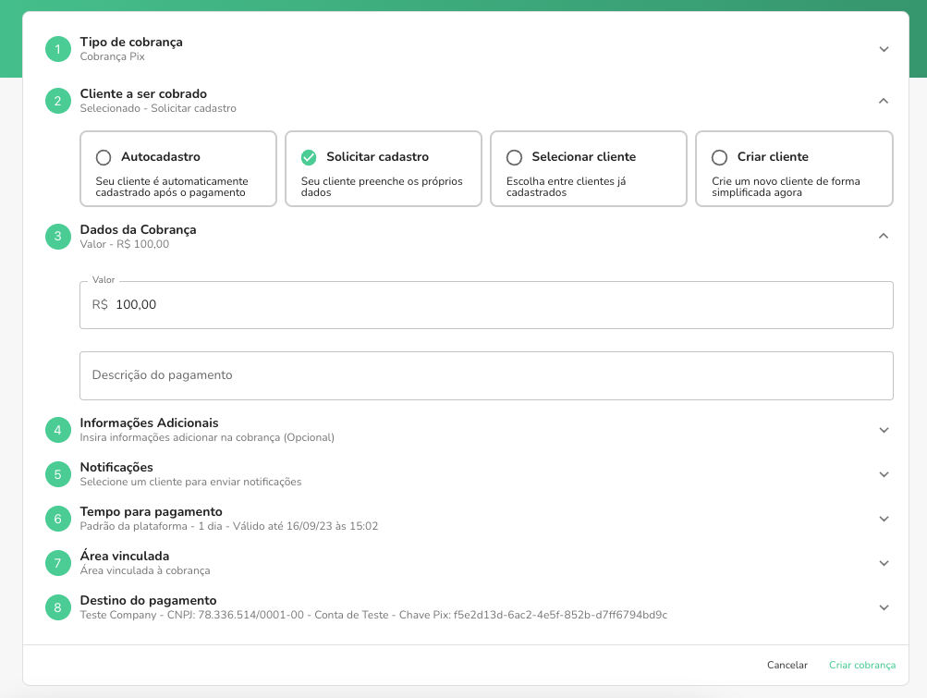
Task: Select the Autocadastro radio option
Action: 104,157
